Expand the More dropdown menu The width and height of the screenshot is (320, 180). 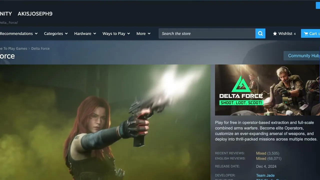tap(143, 33)
